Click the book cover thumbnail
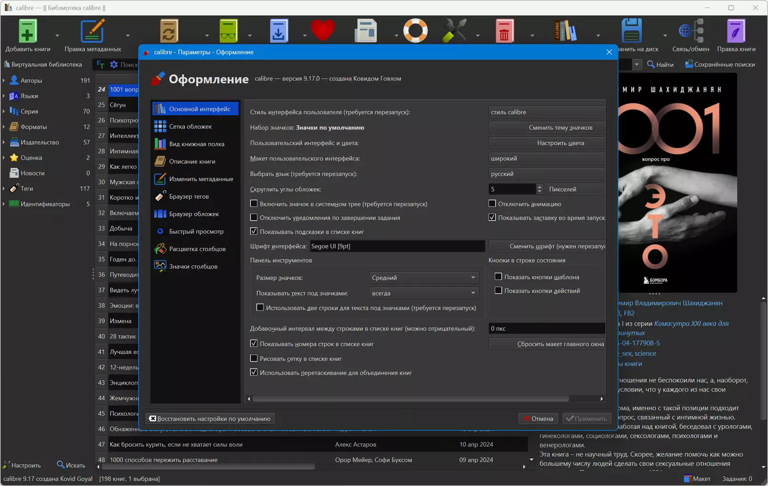Image resolution: width=768 pixels, height=486 pixels. click(677, 182)
